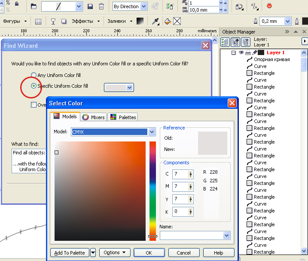308x261 pixels.
Task: Click the OK button in Select Color
Action: (x=149, y=253)
